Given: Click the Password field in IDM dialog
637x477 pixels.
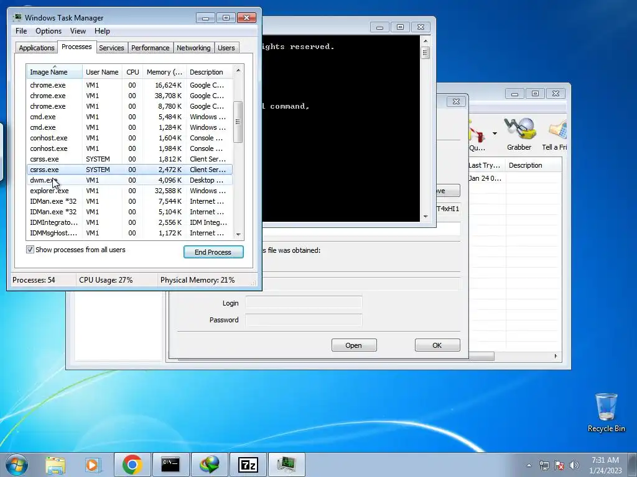Looking at the screenshot, I should pyautogui.click(x=304, y=320).
